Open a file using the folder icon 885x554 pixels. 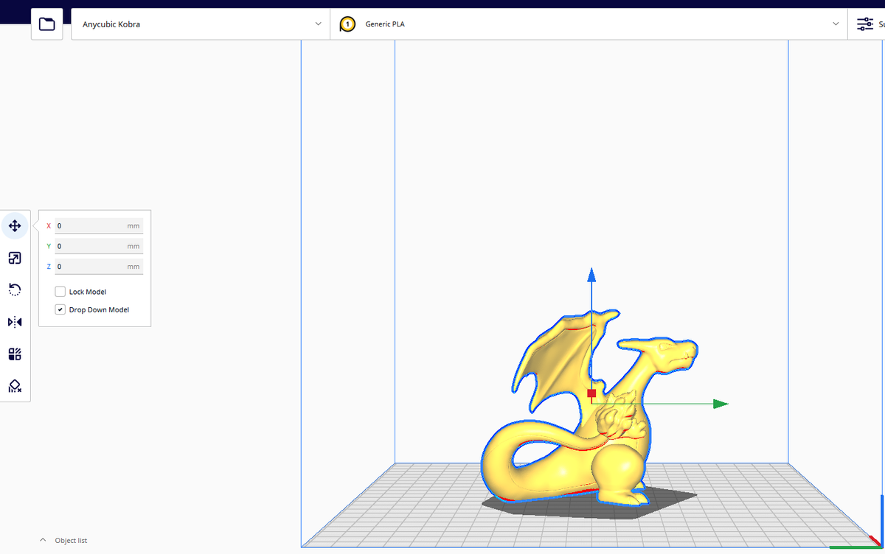click(46, 24)
